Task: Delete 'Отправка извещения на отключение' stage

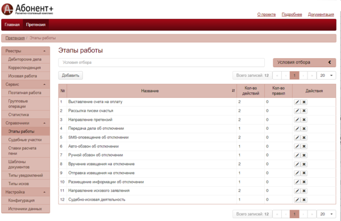Action: coord(304,173)
